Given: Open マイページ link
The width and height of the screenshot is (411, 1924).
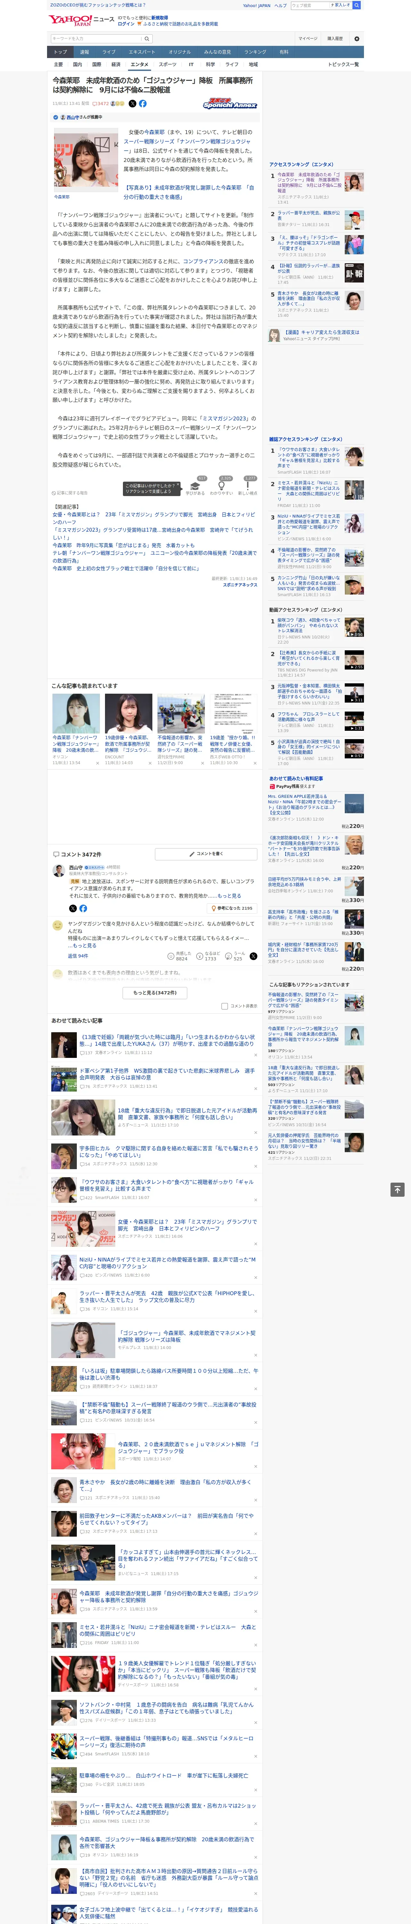Looking at the screenshot, I should 308,39.
